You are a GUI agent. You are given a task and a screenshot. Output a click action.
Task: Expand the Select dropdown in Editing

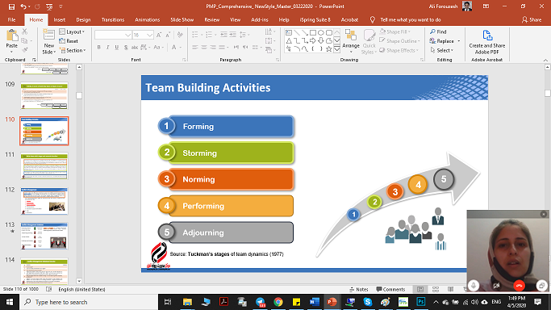click(442, 50)
